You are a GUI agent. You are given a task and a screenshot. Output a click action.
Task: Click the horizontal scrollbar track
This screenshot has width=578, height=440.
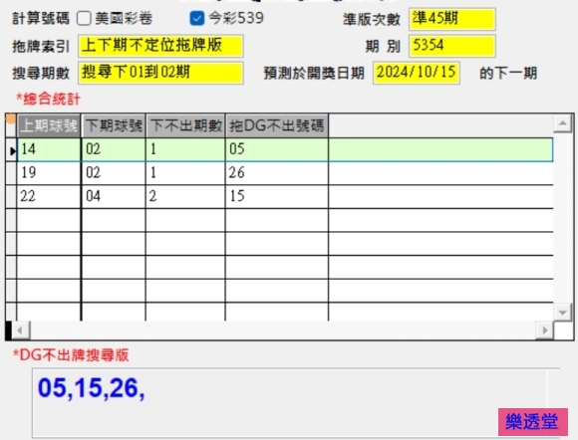pos(283,330)
